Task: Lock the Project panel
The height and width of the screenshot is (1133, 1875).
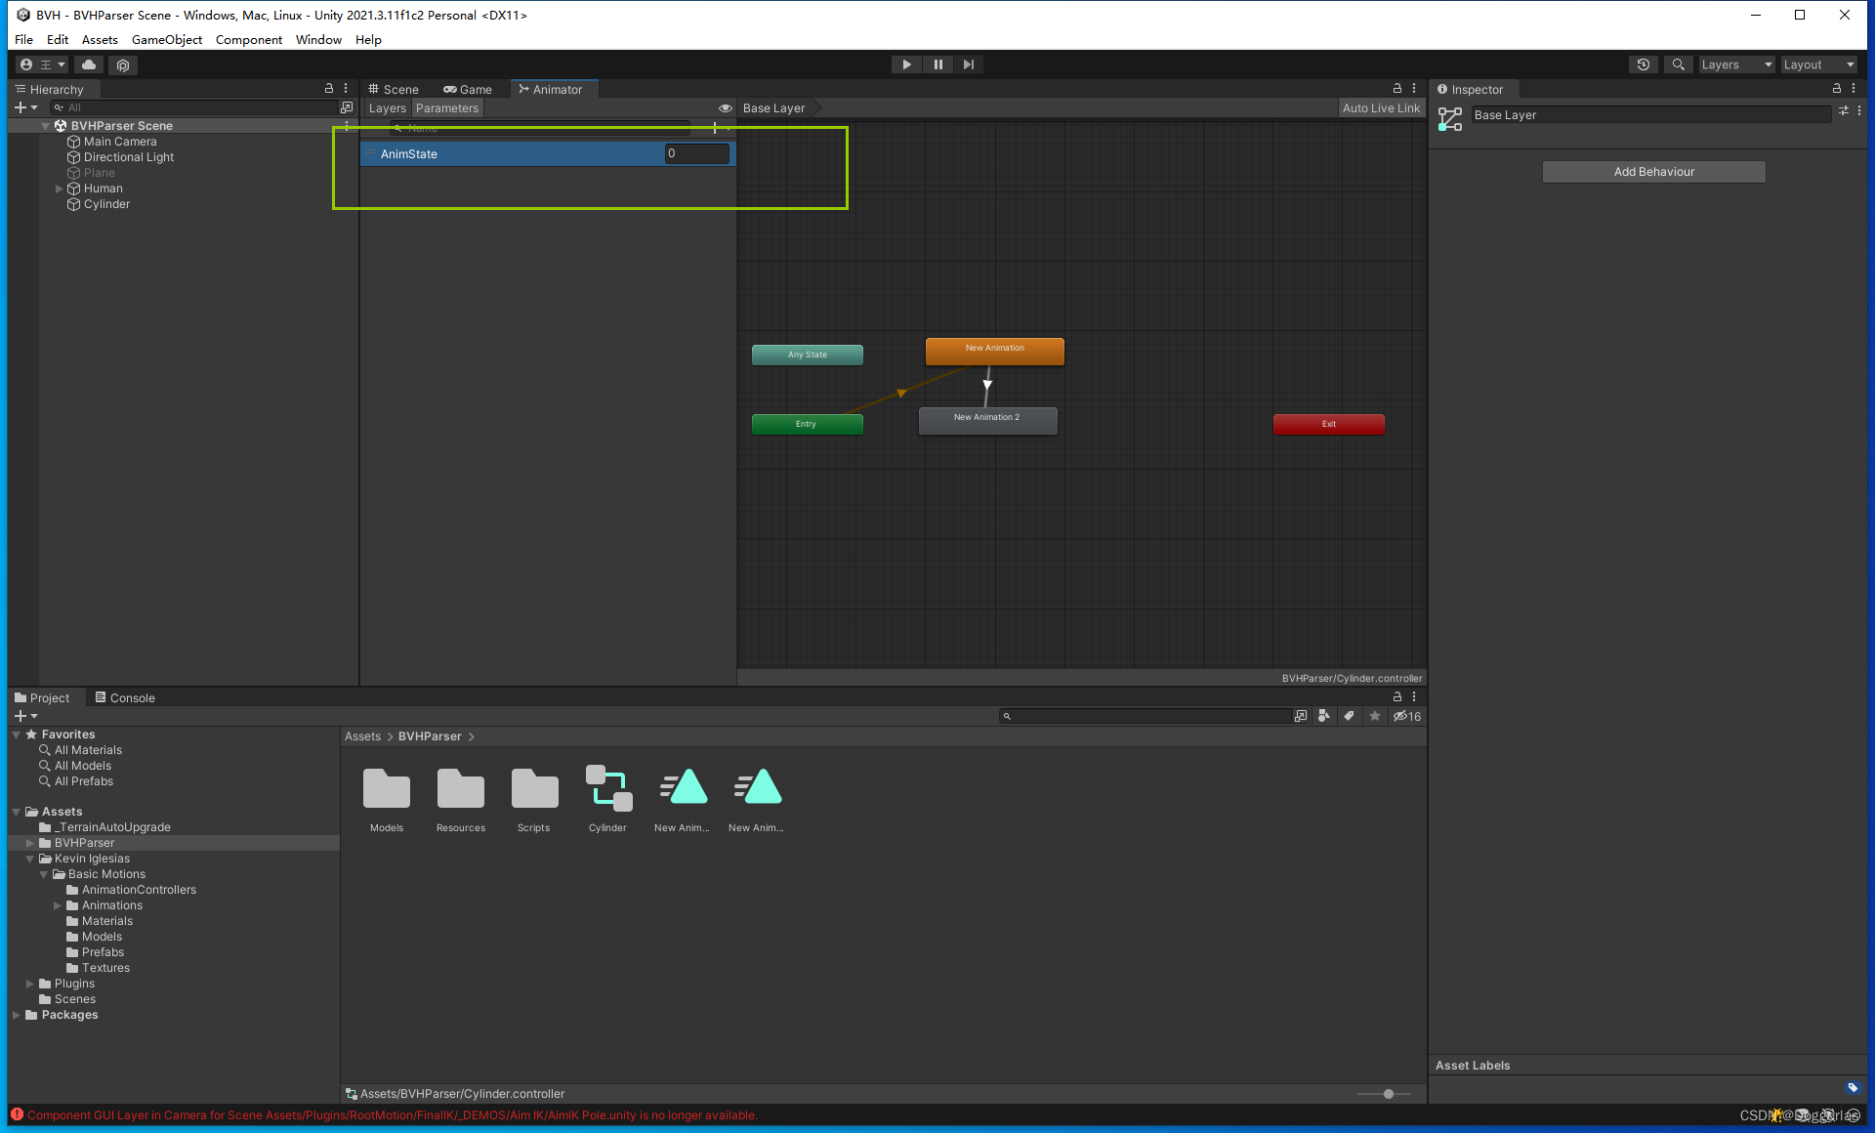Action: click(x=1397, y=696)
